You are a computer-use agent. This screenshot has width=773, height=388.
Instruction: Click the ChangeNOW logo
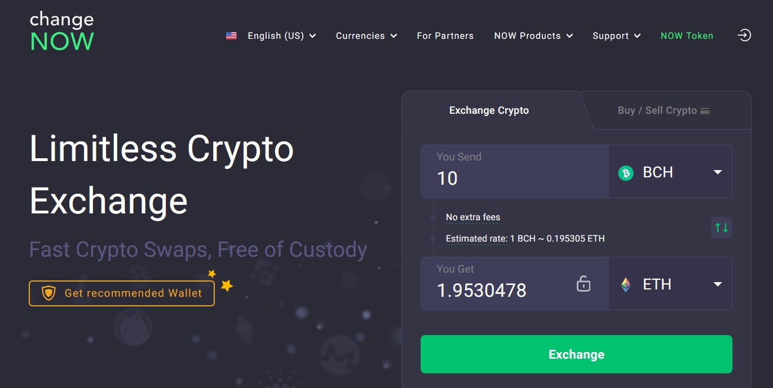click(x=62, y=31)
